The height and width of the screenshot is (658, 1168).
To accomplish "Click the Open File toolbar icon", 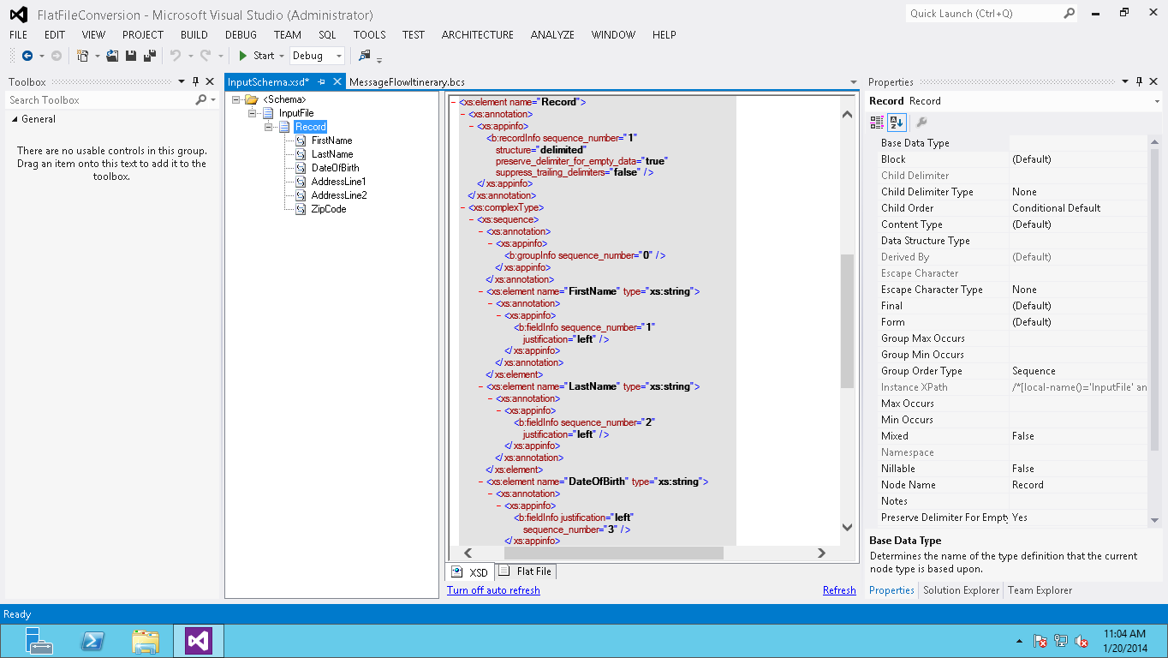I will coord(112,56).
